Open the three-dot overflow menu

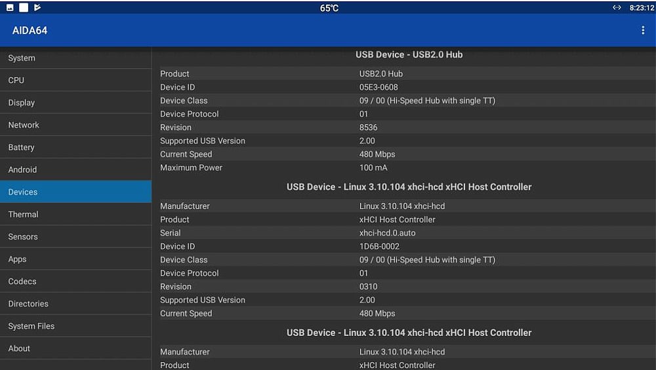click(x=642, y=31)
